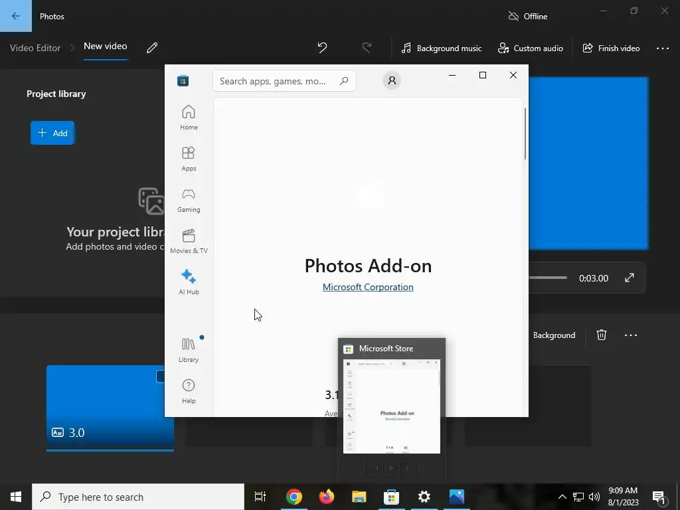The width and height of the screenshot is (680, 510).
Task: Open Library in Microsoft Store
Action: click(x=189, y=350)
